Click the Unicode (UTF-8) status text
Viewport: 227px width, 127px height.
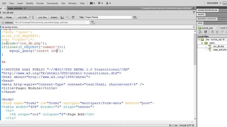click(x=187, y=125)
